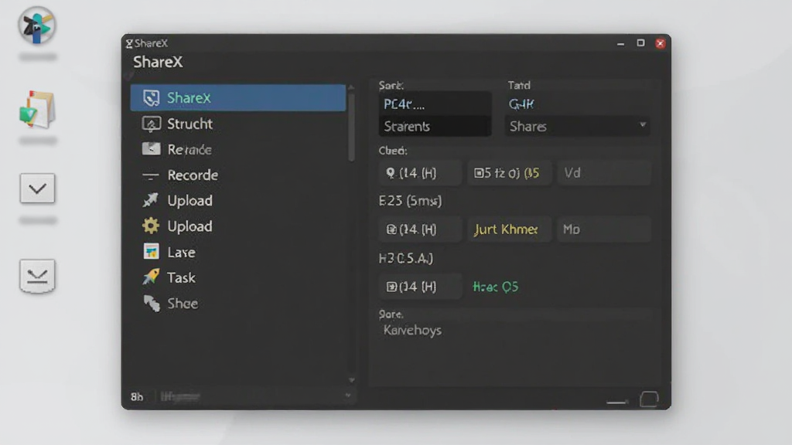
Task: Open the bird app desktop icon
Action: pyautogui.click(x=37, y=25)
